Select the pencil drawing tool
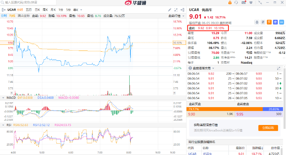The image size is (286, 155). 170,10
